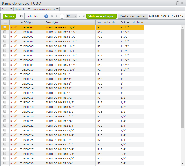Open the Ações menu
This screenshot has width=186, height=166.
pos(7,9)
